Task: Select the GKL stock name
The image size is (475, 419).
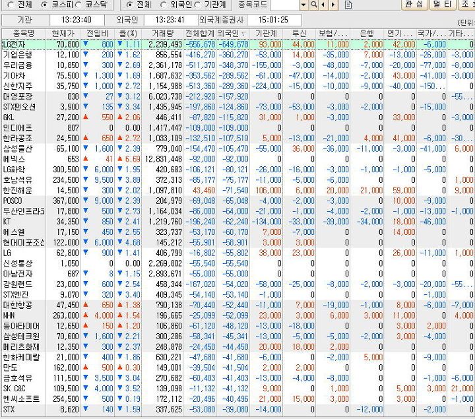Action: 9,117
